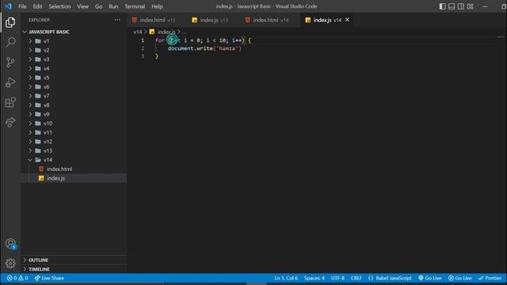Select index.js in explorer tree

tap(74, 178)
